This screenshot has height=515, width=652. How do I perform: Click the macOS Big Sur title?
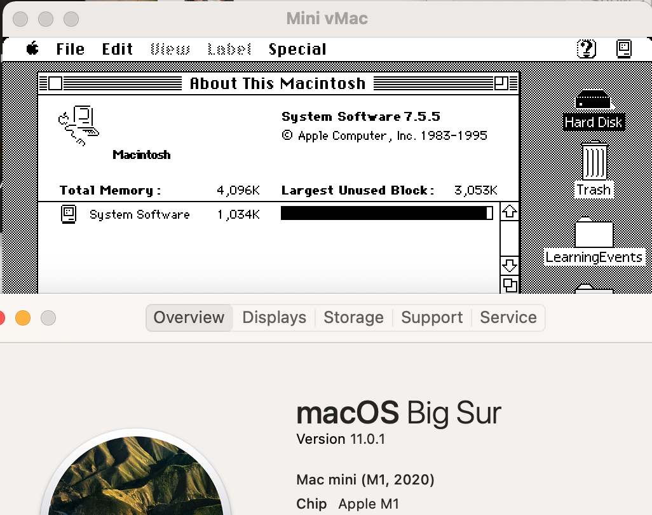pos(398,413)
